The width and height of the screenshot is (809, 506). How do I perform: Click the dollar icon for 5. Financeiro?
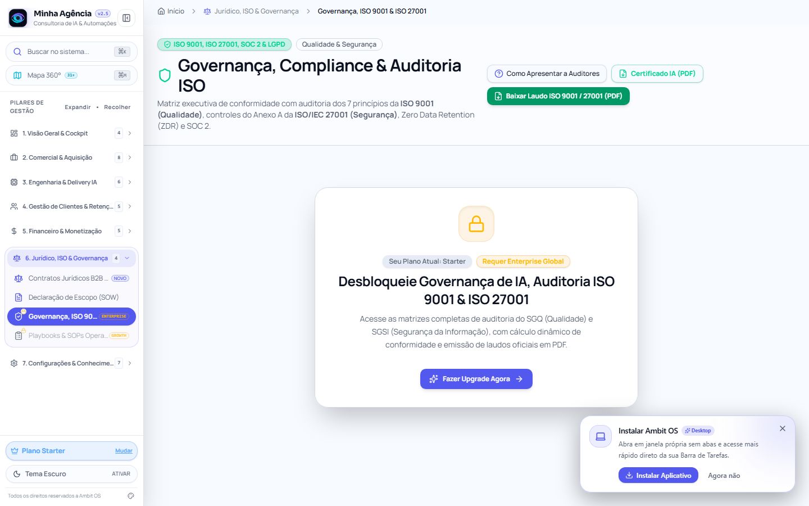click(14, 231)
